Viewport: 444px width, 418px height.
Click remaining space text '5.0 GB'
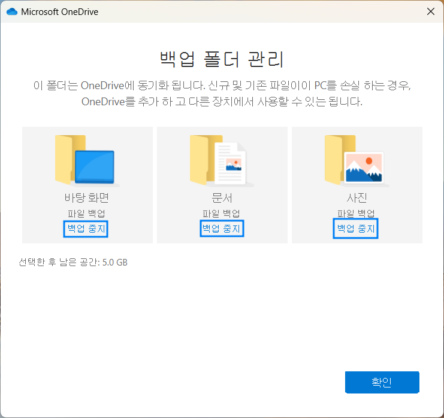pyautogui.click(x=114, y=263)
